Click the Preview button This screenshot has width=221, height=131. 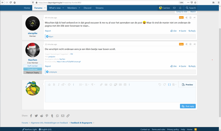187,85
